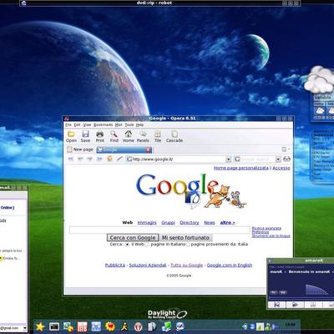Screen dimensions: 334x334
Task: Go back with Opera's back arrow
Action: [80, 159]
